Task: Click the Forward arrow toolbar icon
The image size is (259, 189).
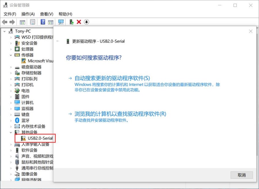Action: tap(12, 22)
